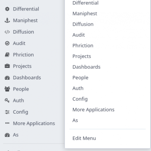The height and width of the screenshot is (151, 151).
Task: Click the Differential gear icon in sidebar
Action: (7, 9)
